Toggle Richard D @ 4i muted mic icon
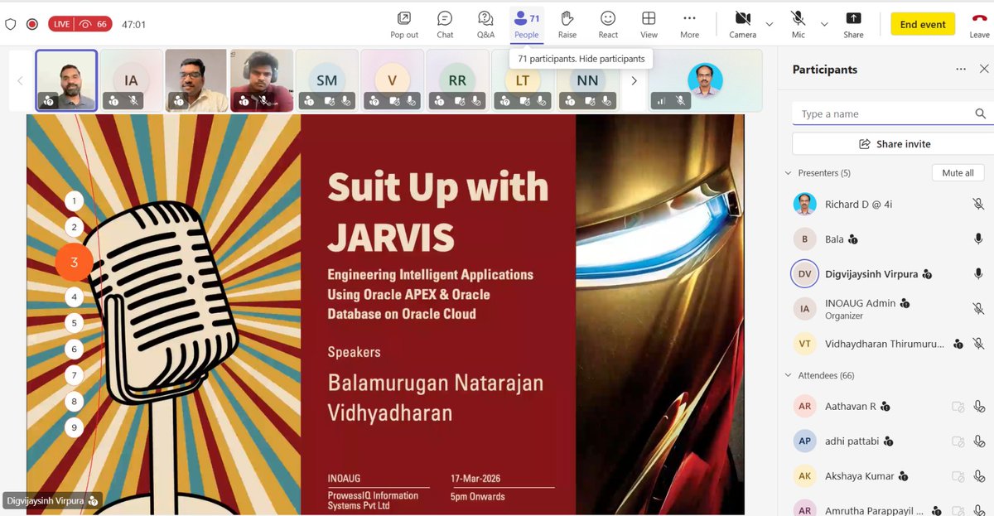This screenshot has width=994, height=516. pyautogui.click(x=978, y=204)
